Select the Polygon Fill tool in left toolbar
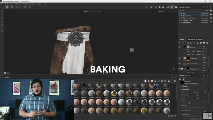 coord(2,21)
